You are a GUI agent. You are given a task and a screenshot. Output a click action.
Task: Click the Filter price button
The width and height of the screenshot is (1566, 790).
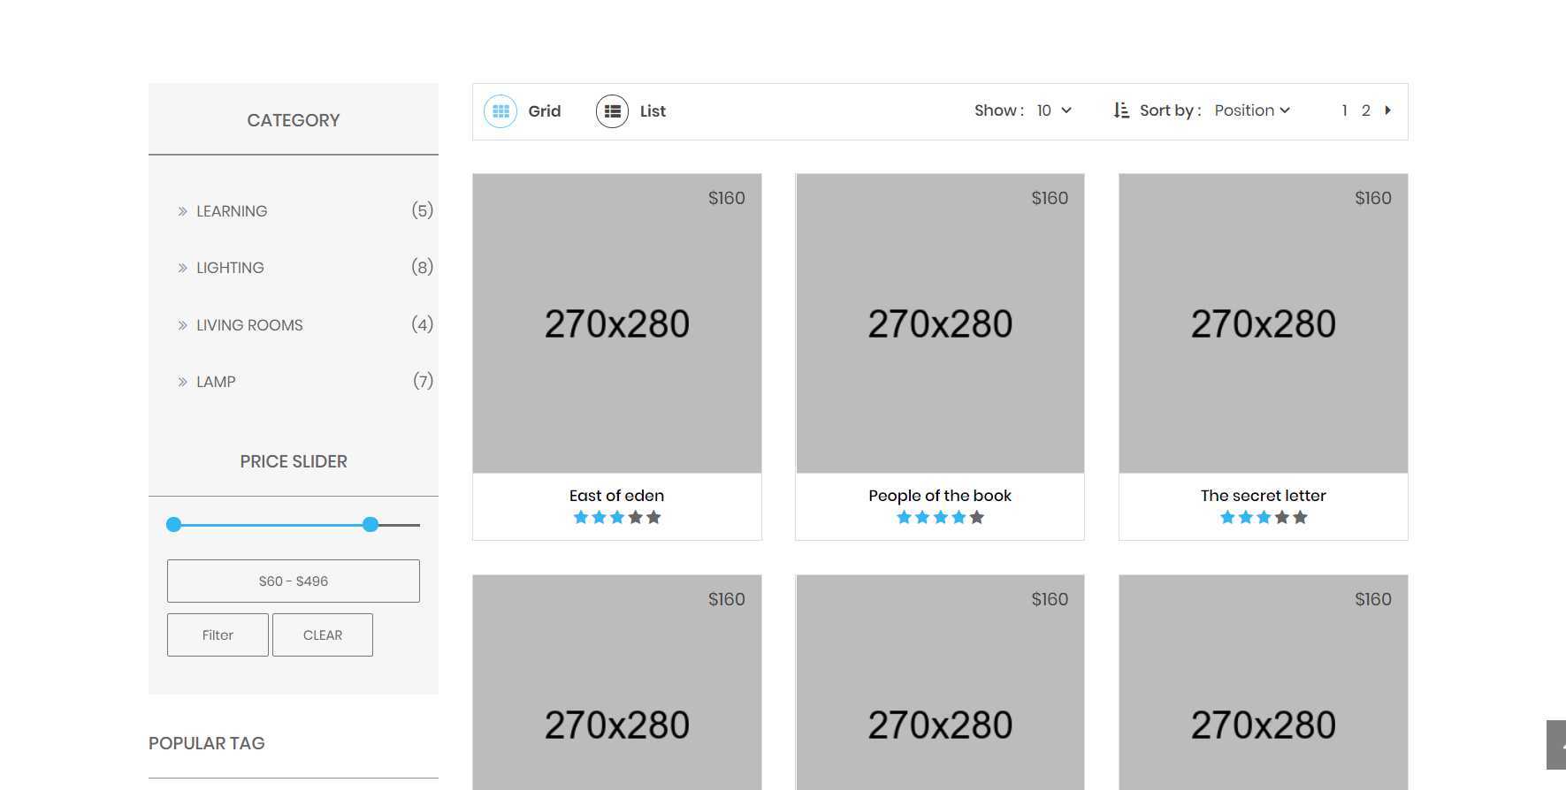coord(218,634)
